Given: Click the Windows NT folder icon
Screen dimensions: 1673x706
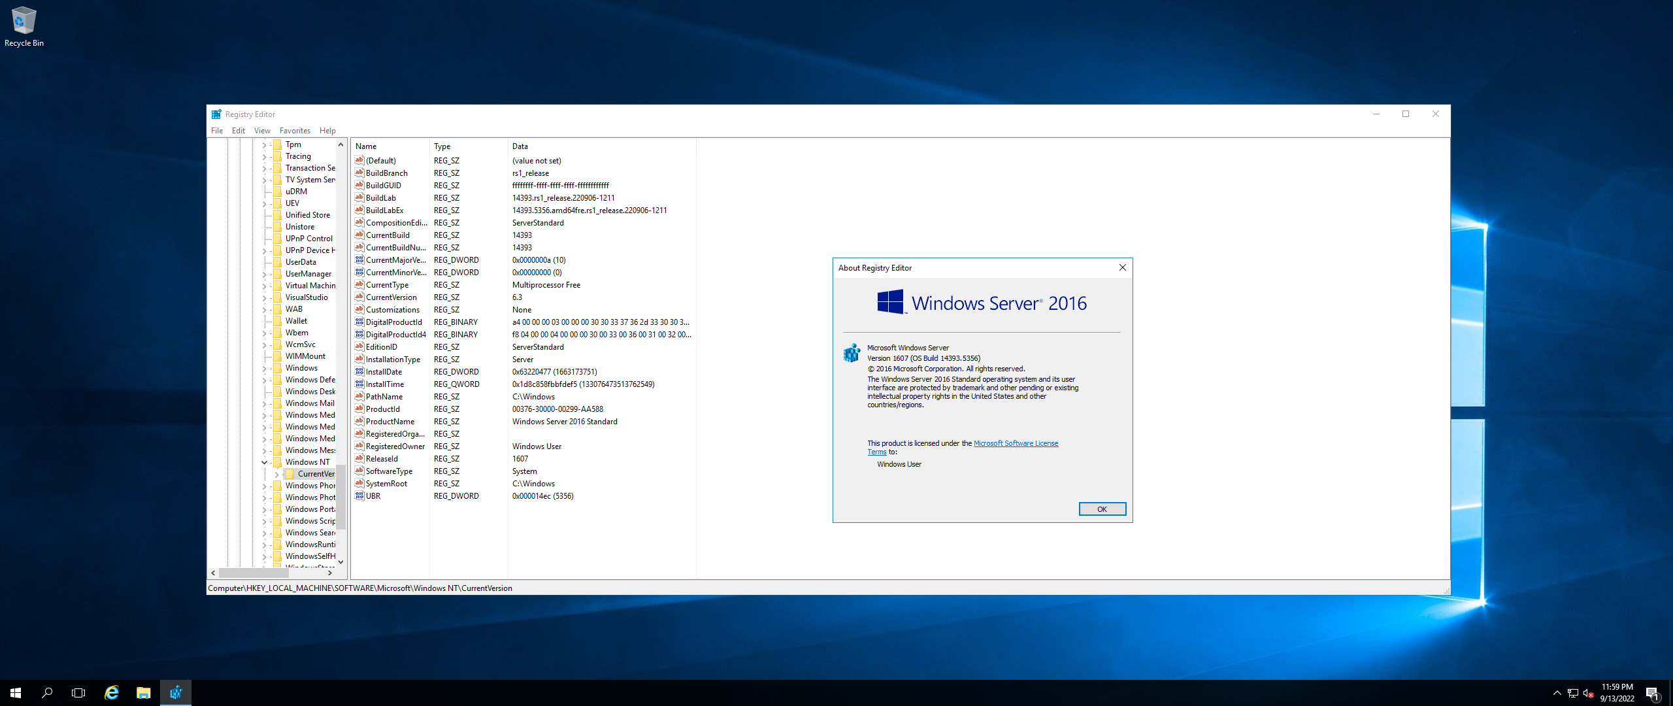Looking at the screenshot, I should coord(278,462).
